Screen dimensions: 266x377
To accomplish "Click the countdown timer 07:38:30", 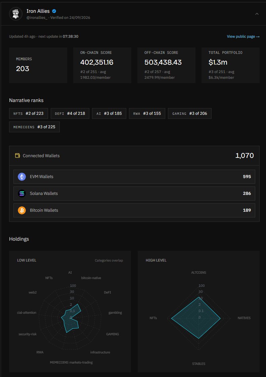I will tap(71, 37).
